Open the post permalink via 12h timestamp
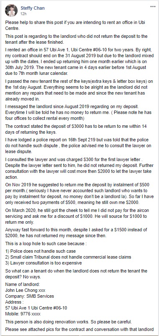Viewport: 159px width, 336px height. (23, 13)
